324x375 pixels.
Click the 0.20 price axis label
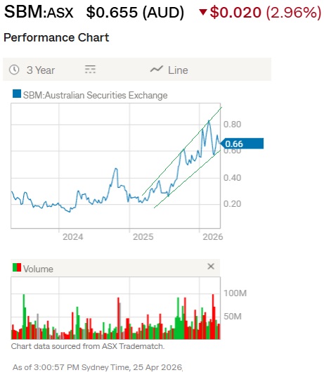[x=232, y=204]
